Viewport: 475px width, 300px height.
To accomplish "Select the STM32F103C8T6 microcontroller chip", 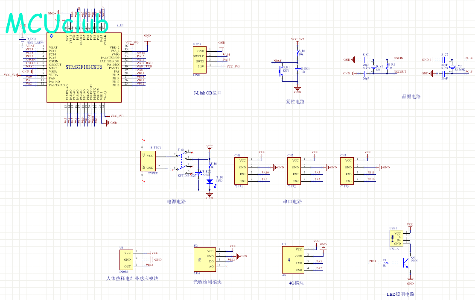I will pyautogui.click(x=83, y=68).
